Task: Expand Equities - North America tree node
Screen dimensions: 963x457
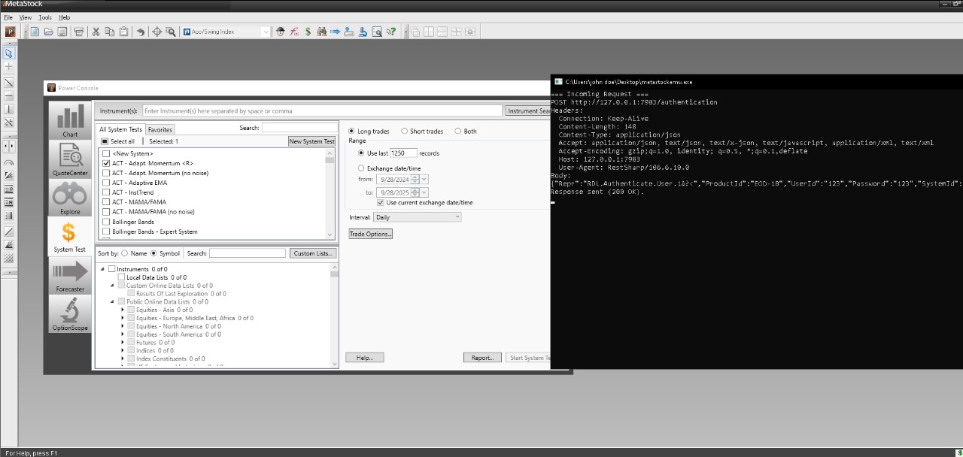Action: (123, 326)
